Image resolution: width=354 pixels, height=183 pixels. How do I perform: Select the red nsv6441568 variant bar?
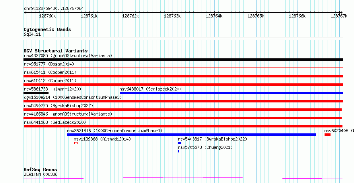click(183, 126)
